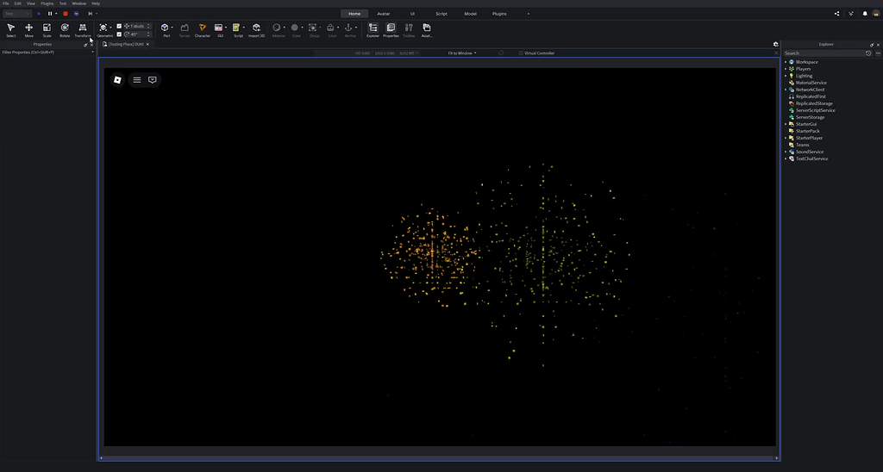Image resolution: width=883 pixels, height=472 pixels.
Task: Insert a new Part
Action: pyautogui.click(x=165, y=30)
